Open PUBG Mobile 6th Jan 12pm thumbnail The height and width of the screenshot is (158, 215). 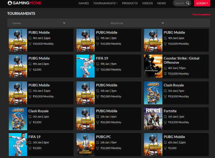click(153, 144)
